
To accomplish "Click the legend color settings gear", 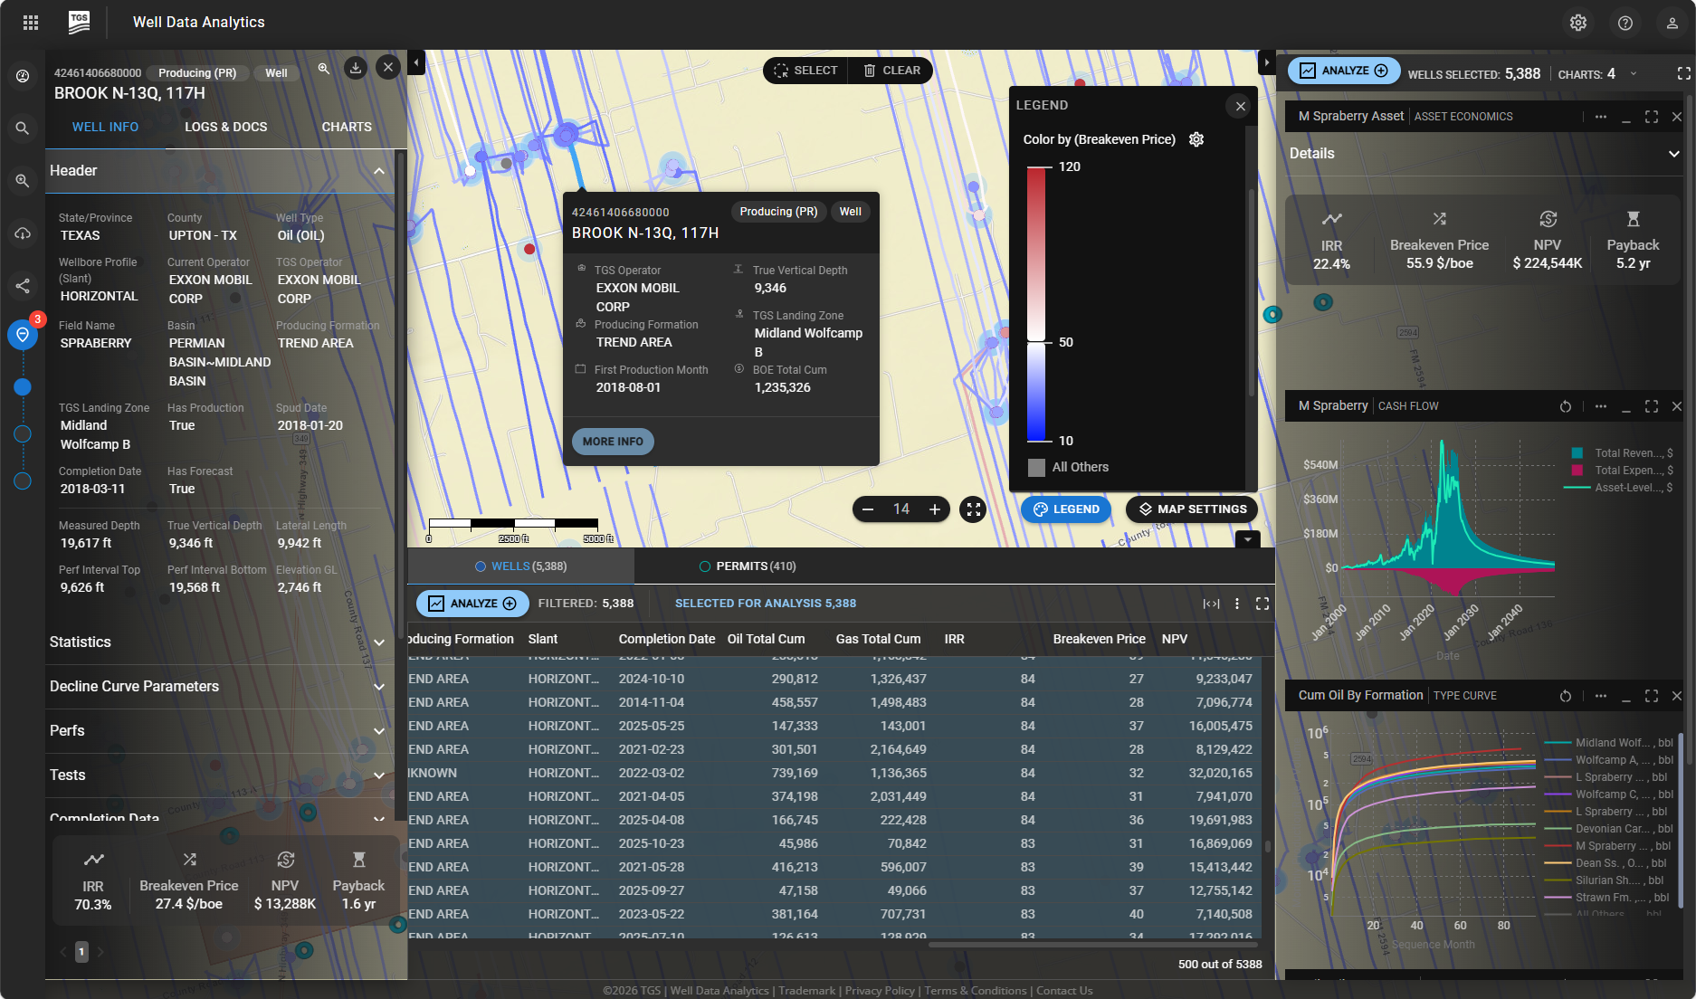I will [x=1196, y=139].
